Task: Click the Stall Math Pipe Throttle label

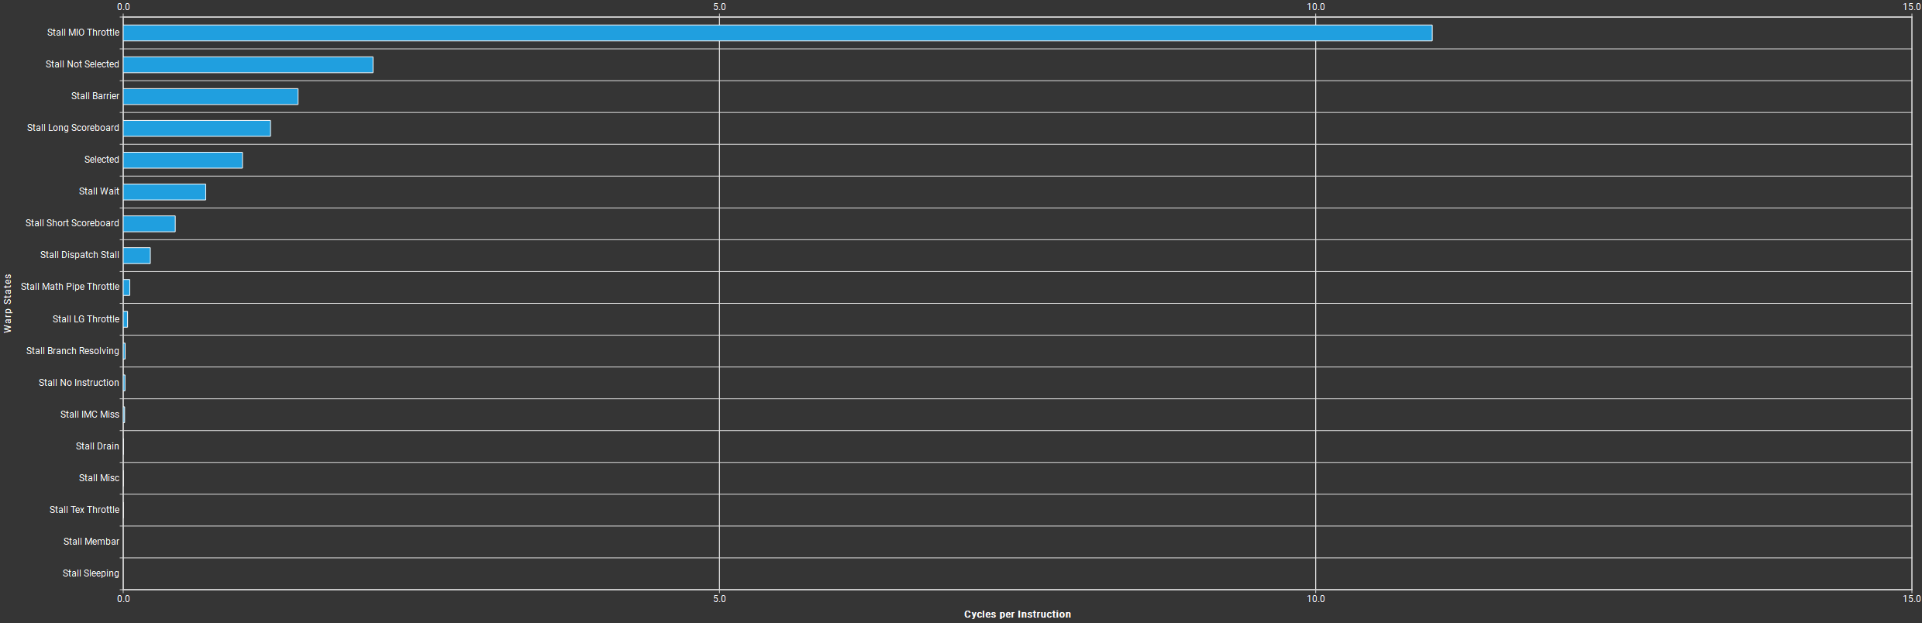Action: pyautogui.click(x=70, y=287)
